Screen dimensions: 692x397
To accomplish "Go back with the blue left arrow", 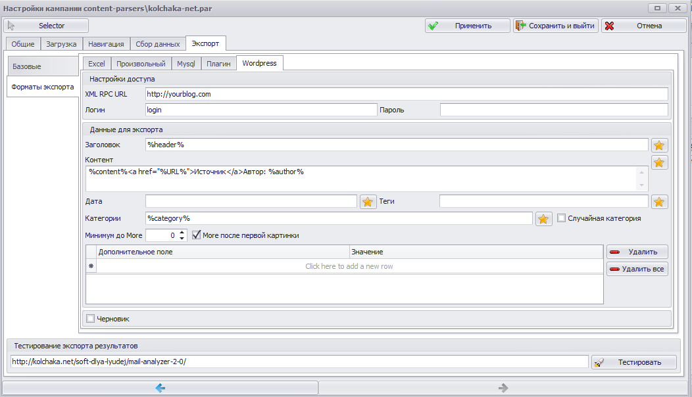I will coord(161,388).
